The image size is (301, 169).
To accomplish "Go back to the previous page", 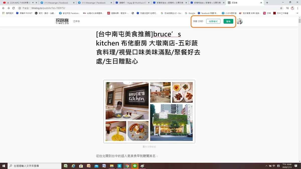I will click(3, 8).
